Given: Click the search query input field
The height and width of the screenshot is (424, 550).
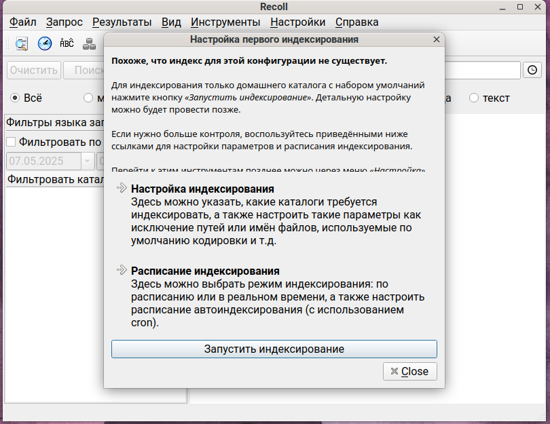Looking at the screenshot, I should point(482,70).
